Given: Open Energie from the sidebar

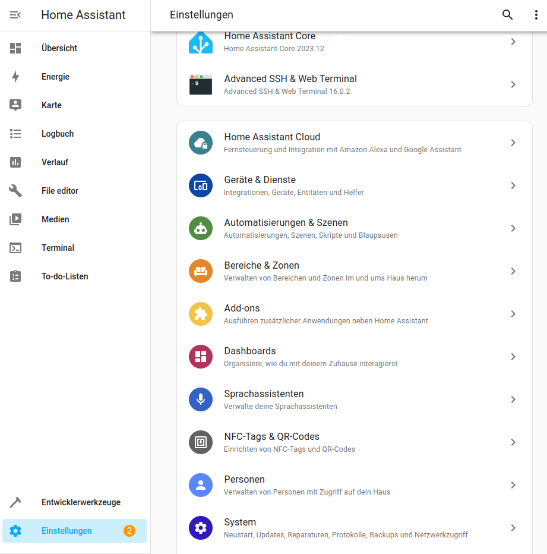Looking at the screenshot, I should 74,77.
